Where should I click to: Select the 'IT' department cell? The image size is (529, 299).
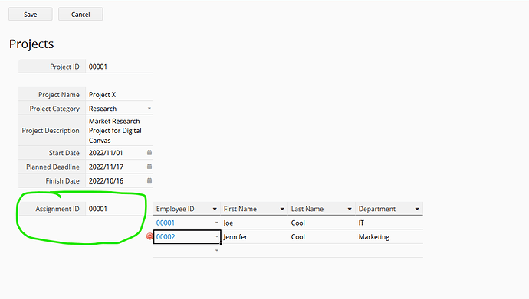click(389, 223)
